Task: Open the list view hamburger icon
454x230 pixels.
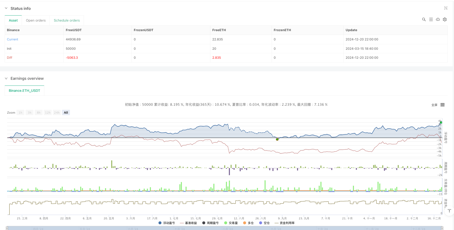Action: click(431, 19)
